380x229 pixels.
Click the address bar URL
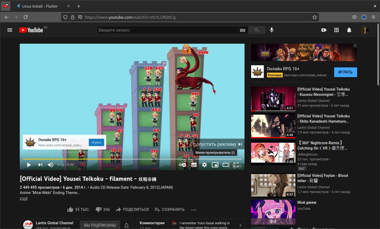click(130, 17)
